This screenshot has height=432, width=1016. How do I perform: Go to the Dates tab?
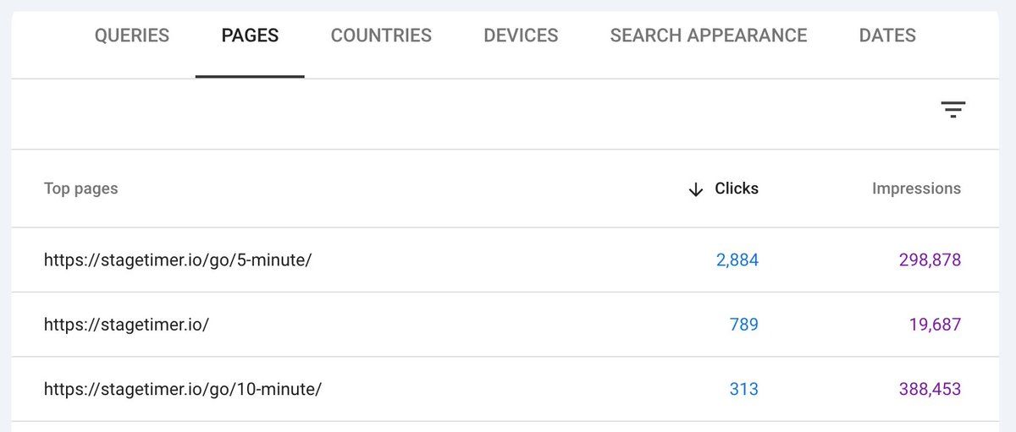tap(887, 36)
